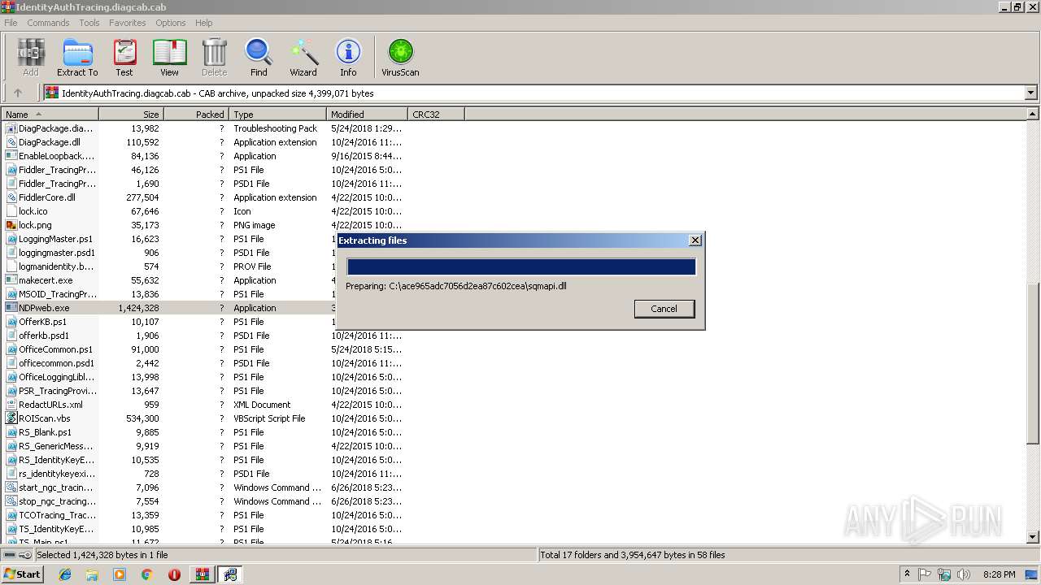Screen dimensions: 1041x585
Task: Select the offerkb.psd1 file
Action: 44,336
